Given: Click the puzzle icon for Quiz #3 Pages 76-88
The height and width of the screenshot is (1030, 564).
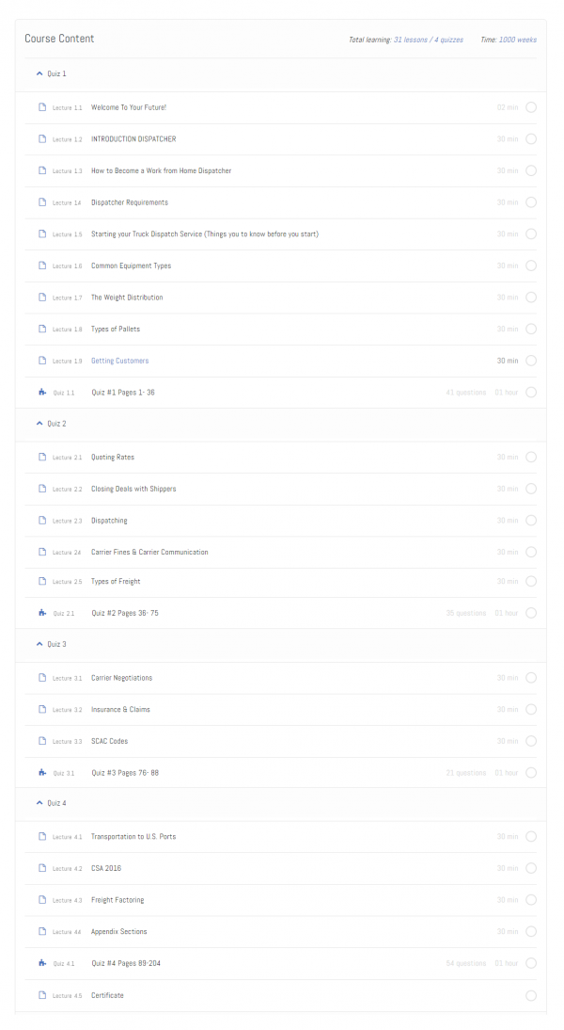Looking at the screenshot, I should (x=41, y=773).
